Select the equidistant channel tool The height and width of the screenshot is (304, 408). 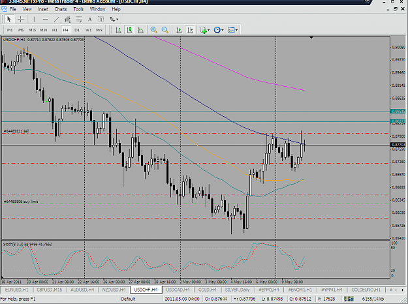coord(68,19)
